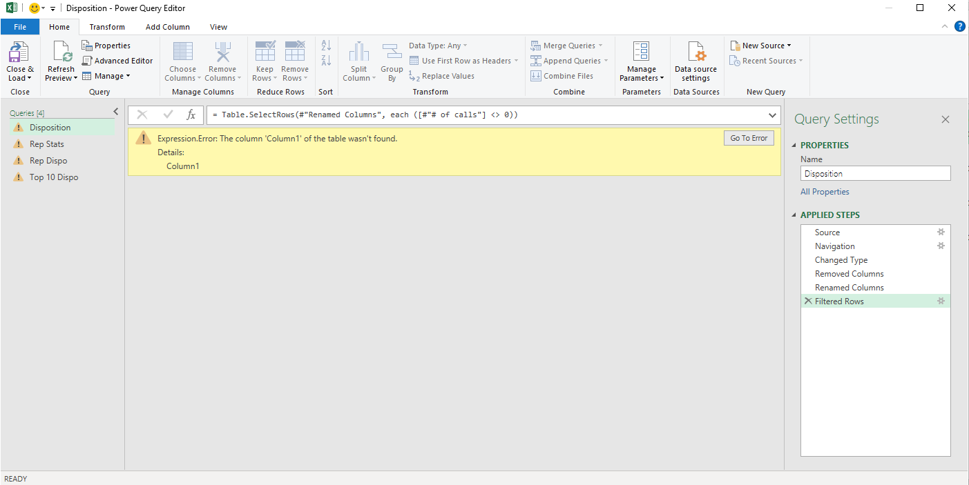969x485 pixels.
Task: Expand the formula bar with the chevron
Action: (772, 115)
